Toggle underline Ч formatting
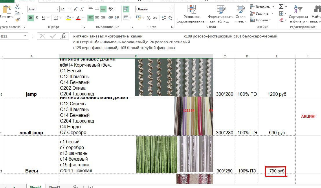Image resolution: width=321 pixels, height=188 pixels. click(43, 18)
